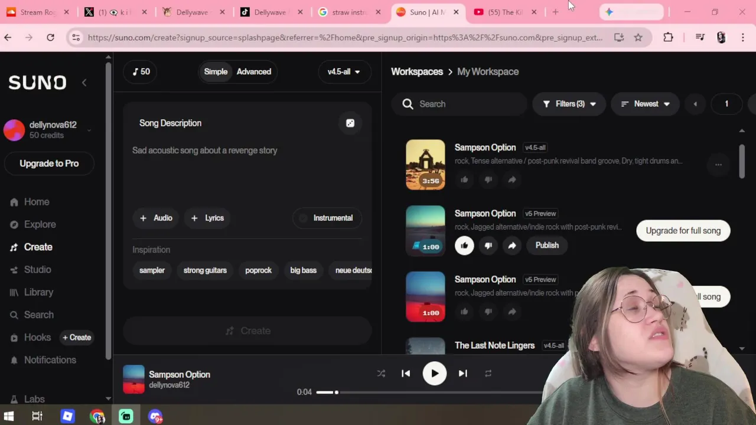
Task: Open the Filters (3) dropdown
Action: (x=569, y=104)
